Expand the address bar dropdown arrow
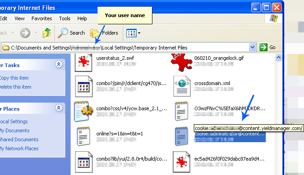304x175 pixels. pyautogui.click(x=252, y=47)
